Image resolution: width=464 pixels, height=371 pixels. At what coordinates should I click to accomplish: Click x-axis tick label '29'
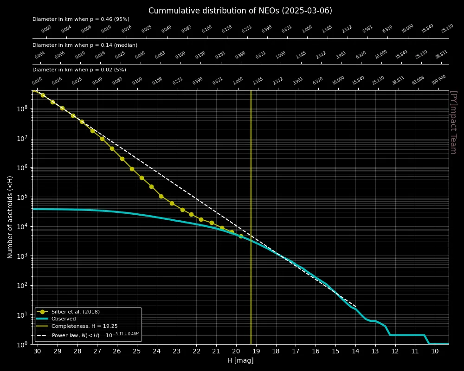click(x=58, y=352)
